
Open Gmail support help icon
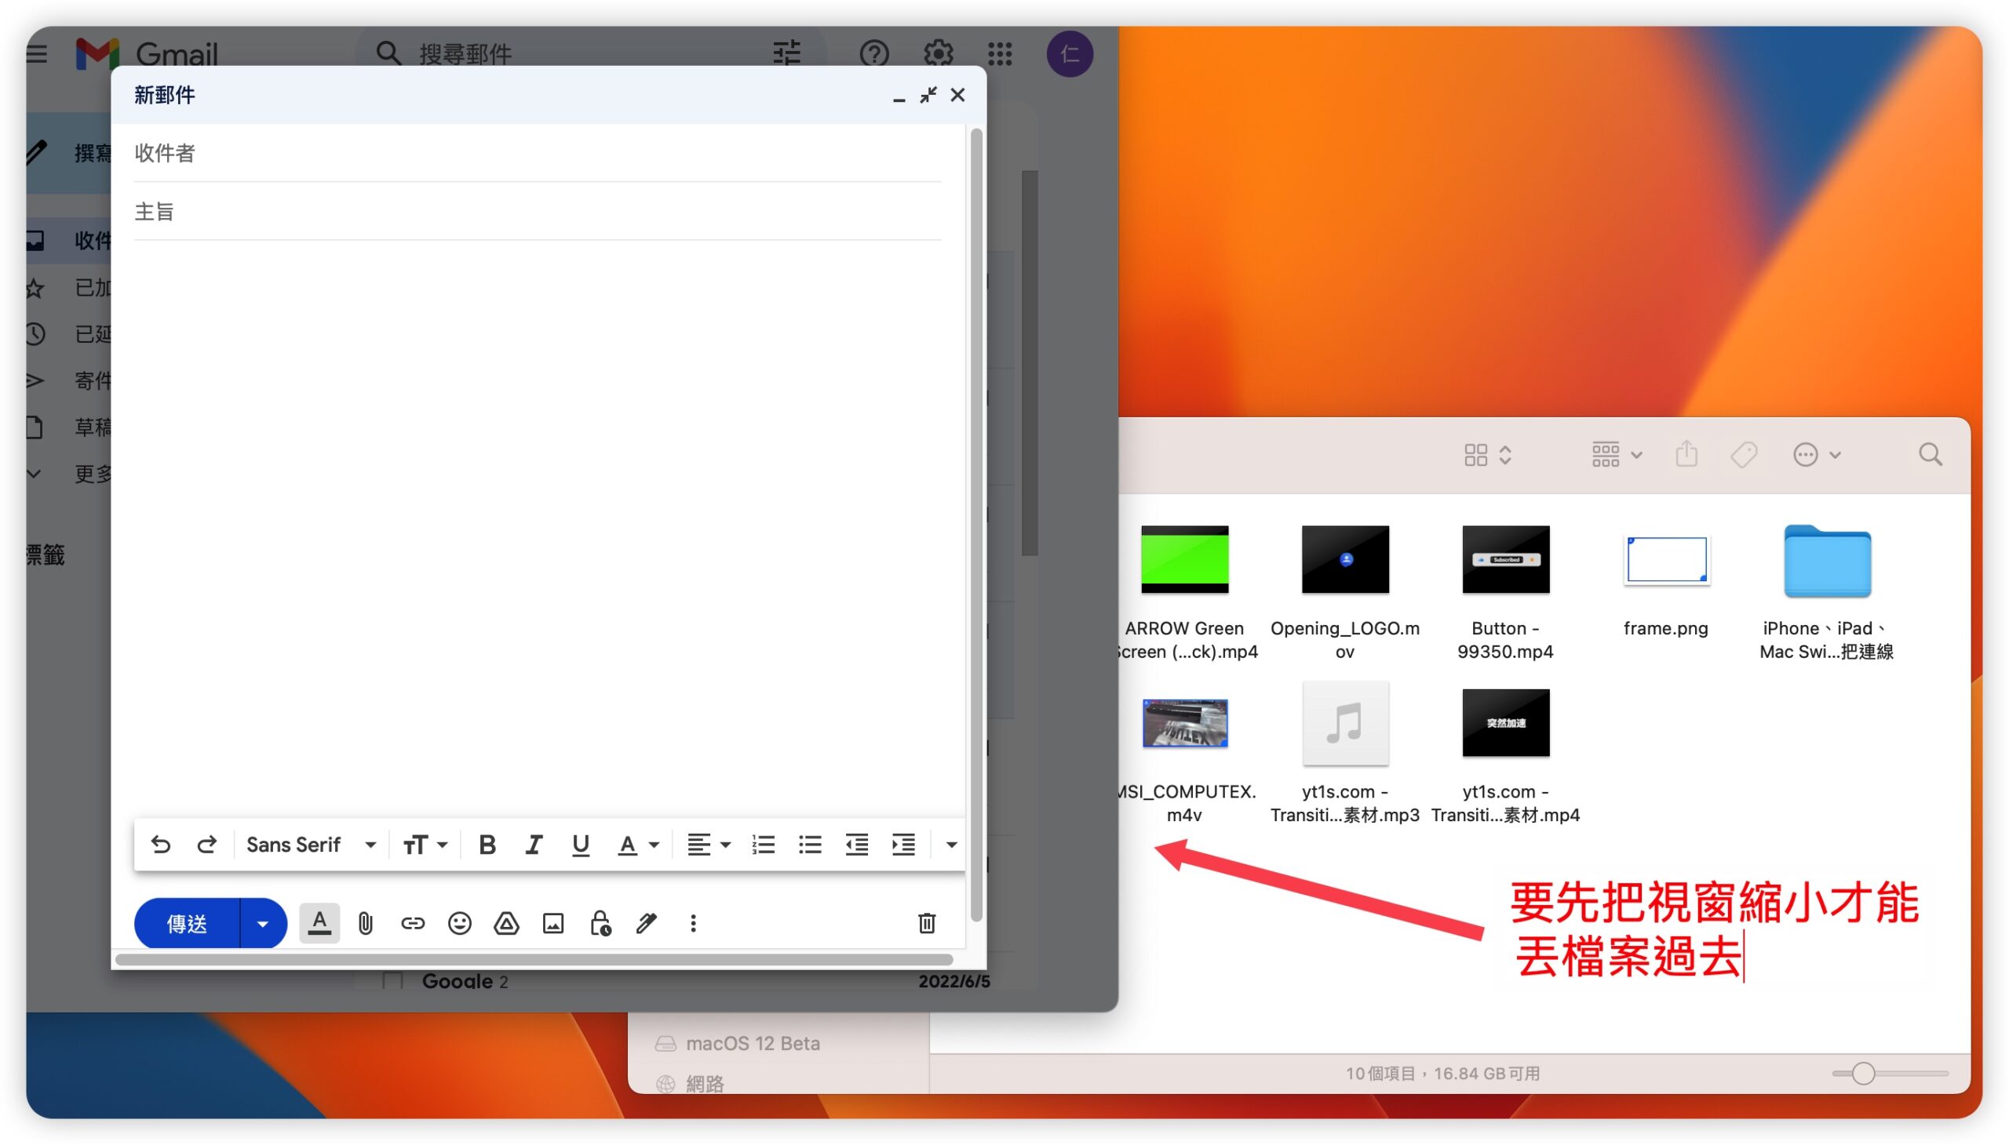(874, 53)
